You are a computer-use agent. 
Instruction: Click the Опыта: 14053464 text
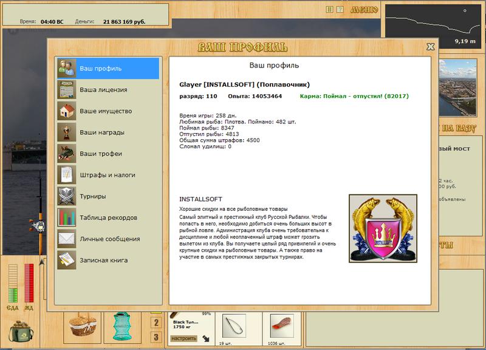(255, 96)
